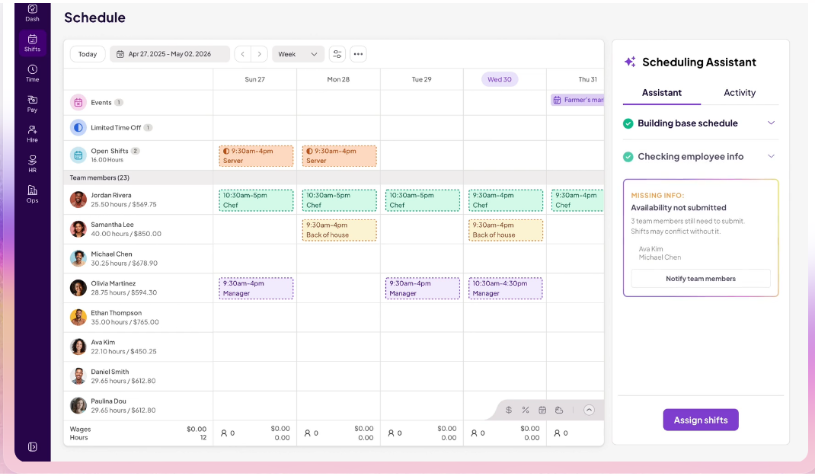This screenshot has width=815, height=476.
Task: Open the three-dot more options menu
Action: pyautogui.click(x=358, y=54)
